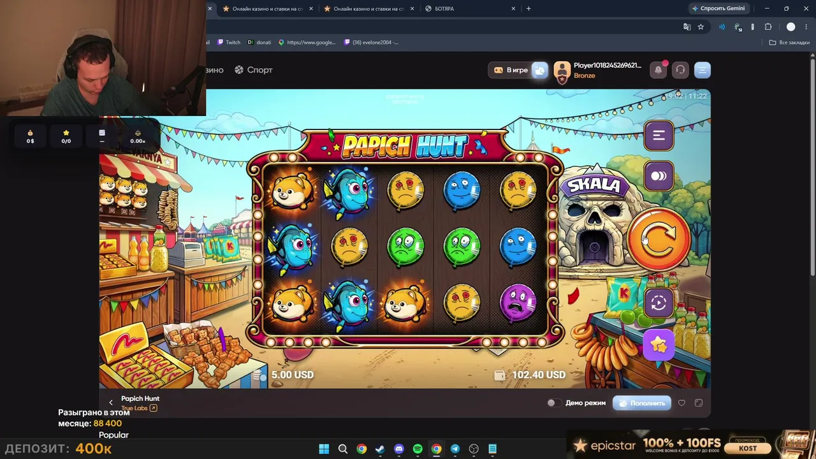Switch to the 'БОТЯРА' browser tab
This screenshot has height=459, width=816.
coord(470,9)
